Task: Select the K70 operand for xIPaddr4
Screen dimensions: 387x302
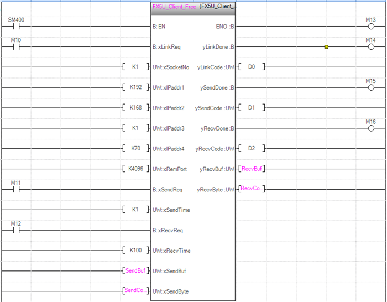Action: (135, 148)
